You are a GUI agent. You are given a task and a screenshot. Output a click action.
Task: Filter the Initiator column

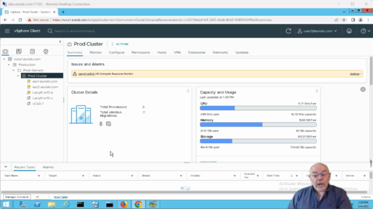pos(234,176)
